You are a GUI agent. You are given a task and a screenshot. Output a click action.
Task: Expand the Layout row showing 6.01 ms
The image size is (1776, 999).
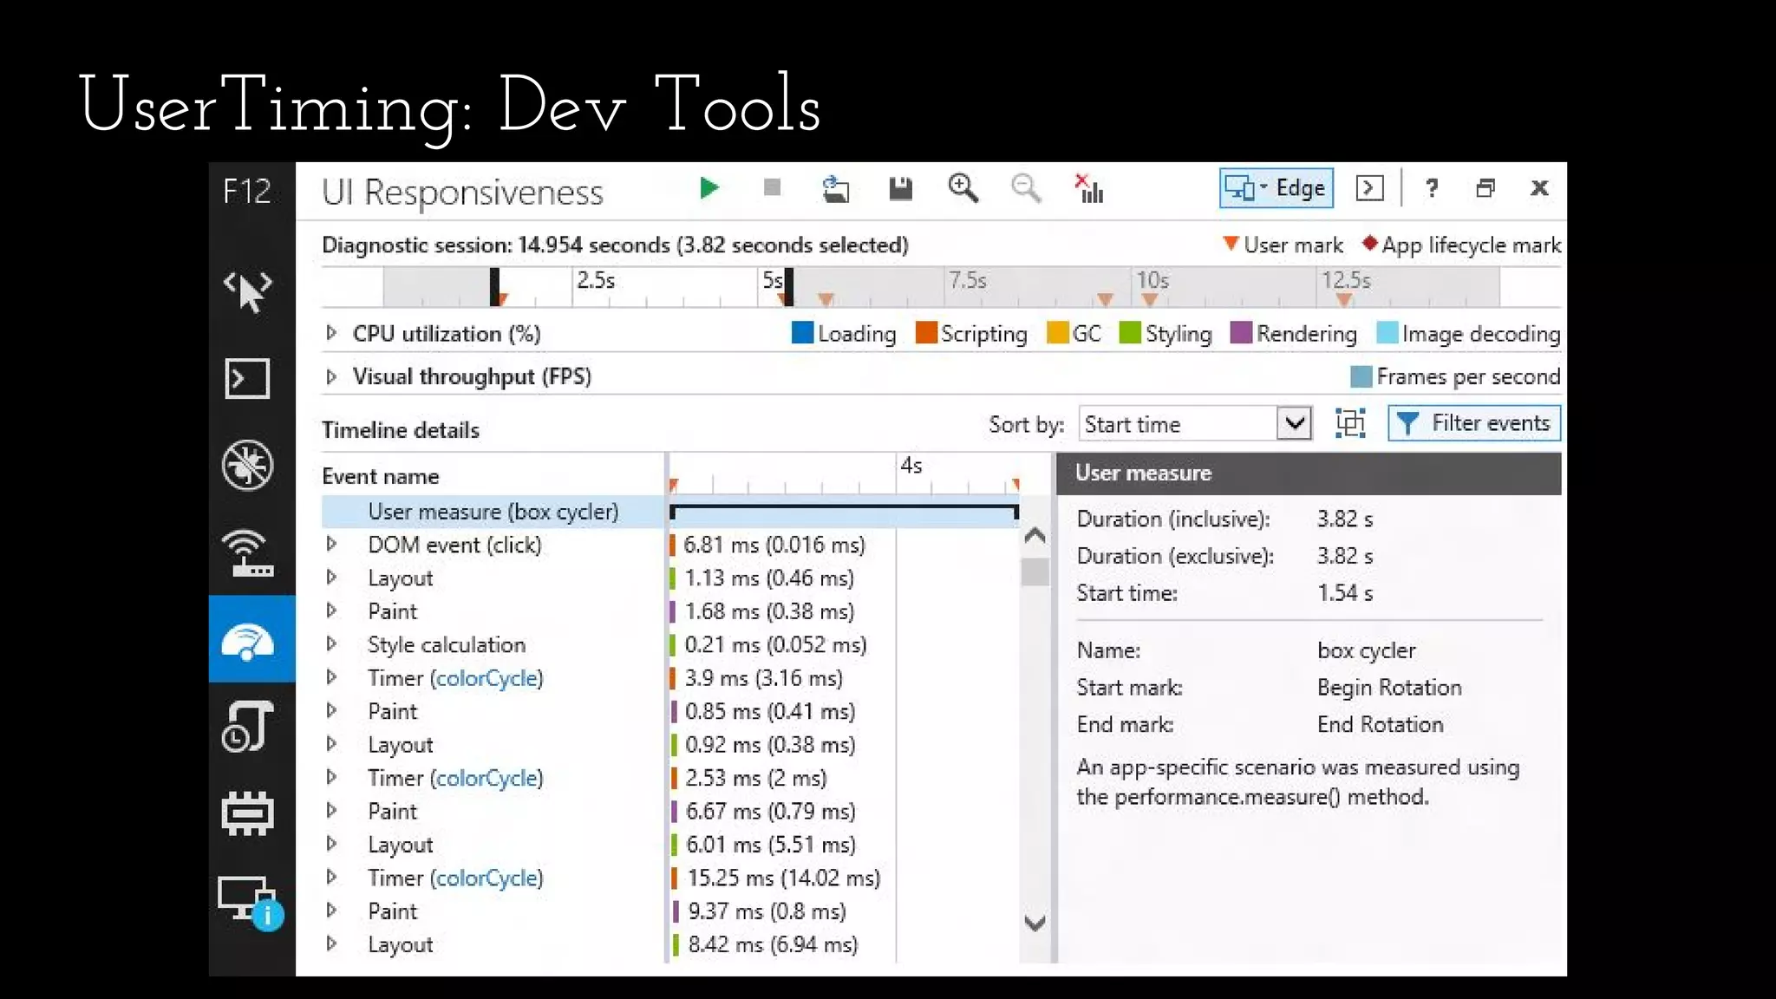[330, 844]
